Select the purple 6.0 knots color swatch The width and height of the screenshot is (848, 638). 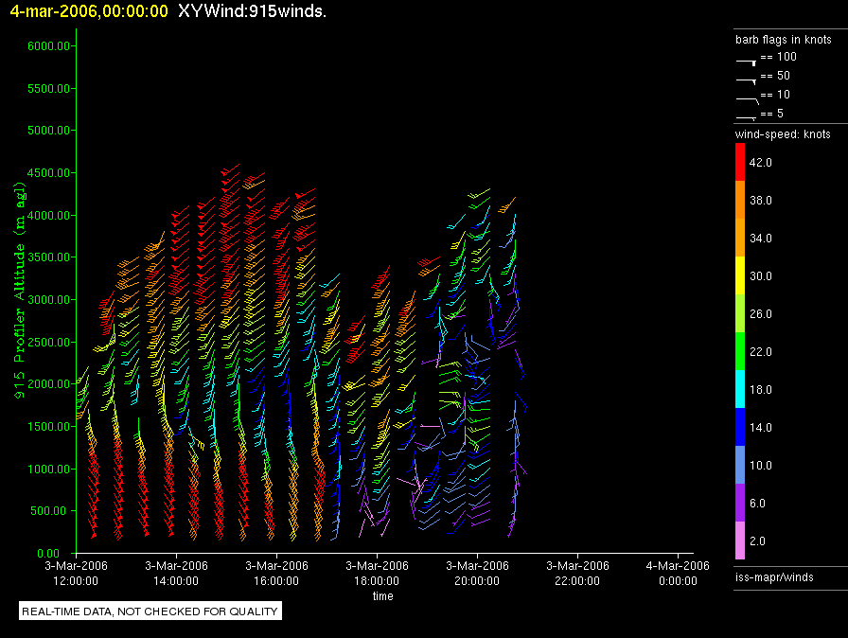tap(740, 503)
